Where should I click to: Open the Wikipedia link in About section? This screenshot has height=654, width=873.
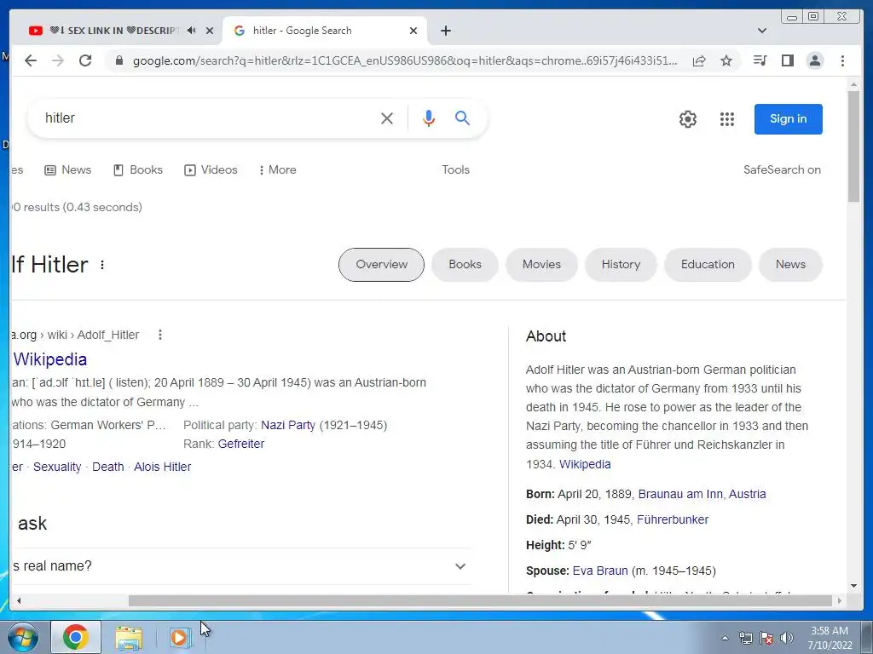tap(585, 464)
